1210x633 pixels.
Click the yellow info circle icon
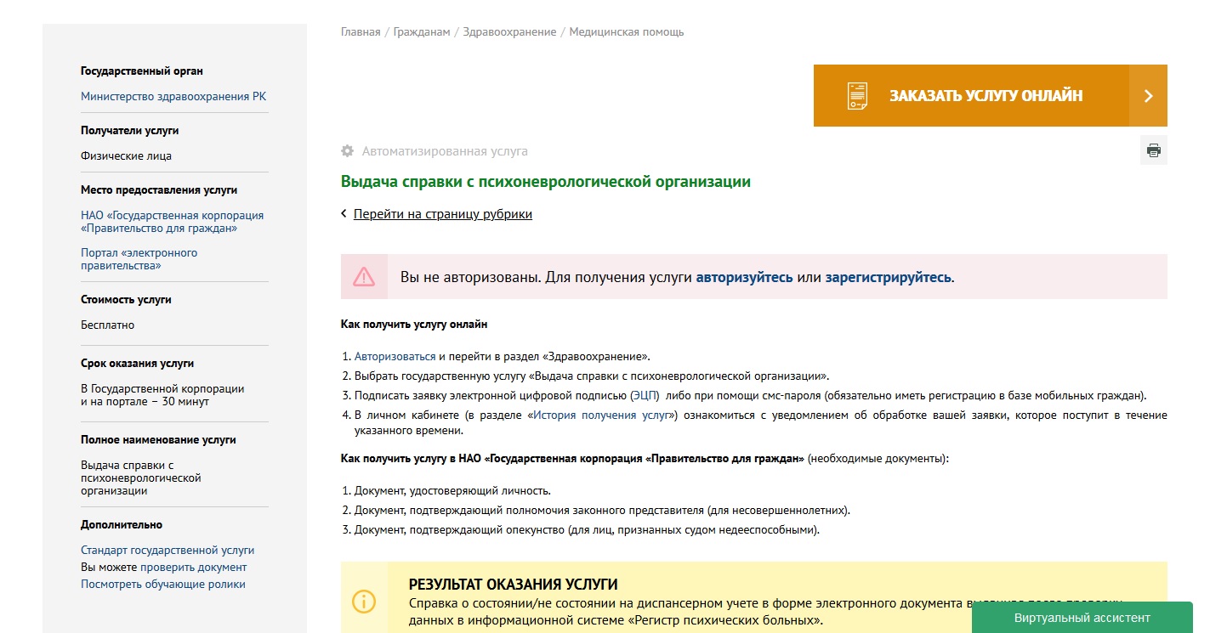point(364,601)
